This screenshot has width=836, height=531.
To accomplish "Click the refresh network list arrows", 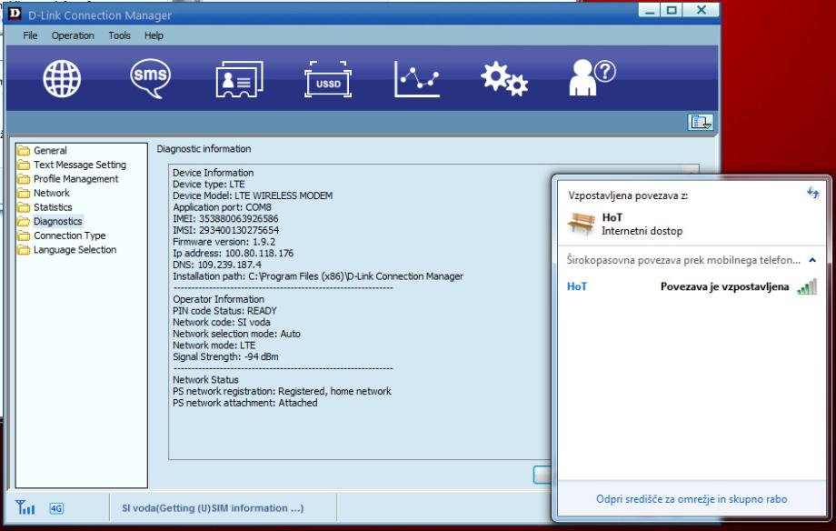I will pyautogui.click(x=812, y=194).
